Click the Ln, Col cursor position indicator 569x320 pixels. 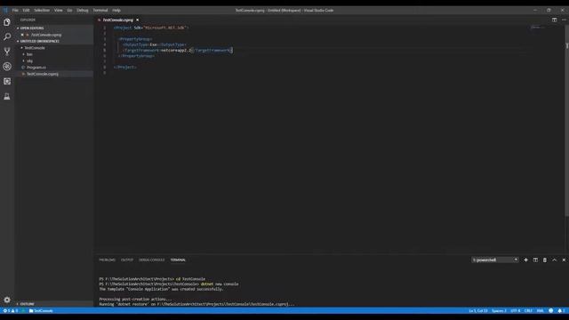[x=478, y=311]
